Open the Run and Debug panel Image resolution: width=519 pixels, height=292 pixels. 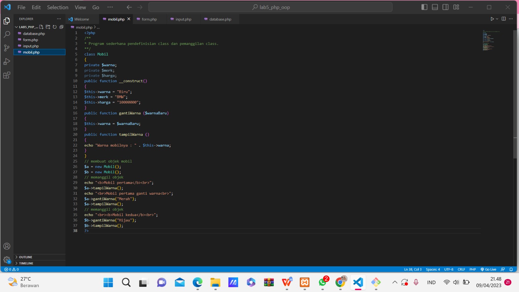7,61
